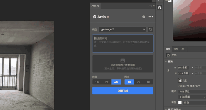Open the 8 位/通道 bit depth dropdown
The width and height of the screenshot is (206, 110).
coord(192,97)
